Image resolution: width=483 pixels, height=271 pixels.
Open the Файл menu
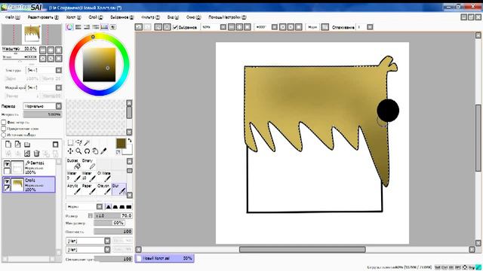click(13, 17)
